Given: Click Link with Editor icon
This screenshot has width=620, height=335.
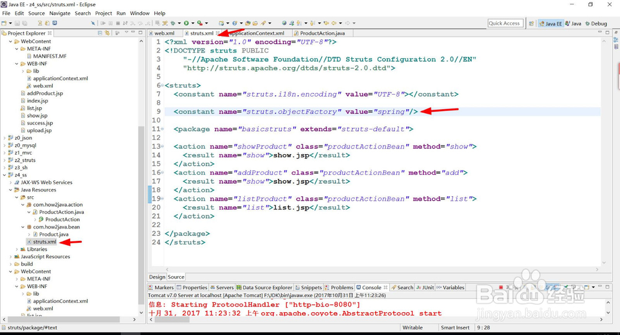Looking at the screenshot, I should [107, 33].
